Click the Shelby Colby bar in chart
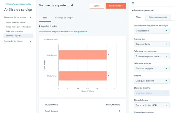Screen dimensions: 178x113 coord(83,76)
